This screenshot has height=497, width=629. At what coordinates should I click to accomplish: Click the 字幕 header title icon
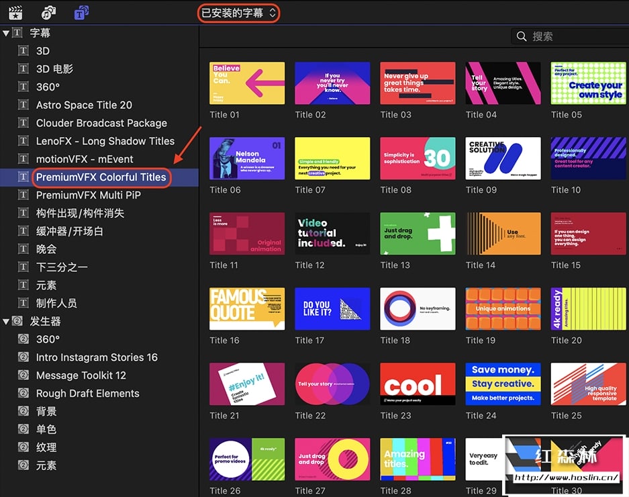click(x=17, y=32)
